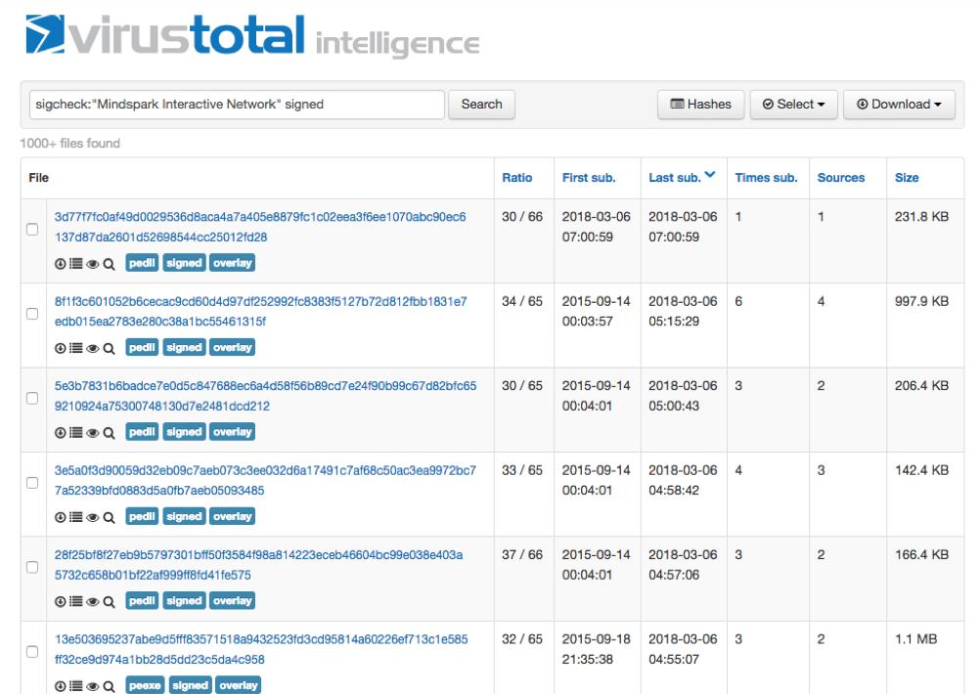This screenshot has width=980, height=694.
Task: Click the signed tag in the 8f1f3c601052 row
Action: (x=184, y=347)
